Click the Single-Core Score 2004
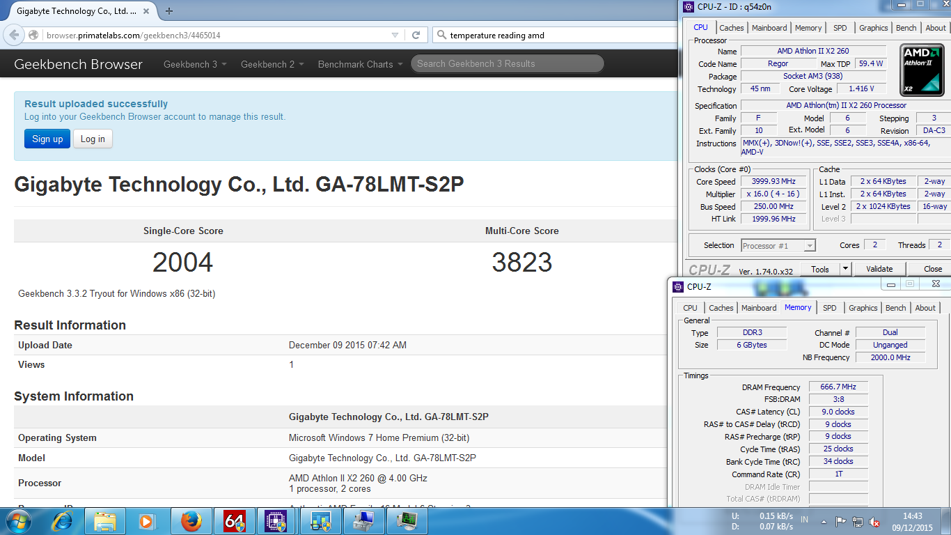Viewport: 951px width, 535px height. pyautogui.click(x=183, y=263)
